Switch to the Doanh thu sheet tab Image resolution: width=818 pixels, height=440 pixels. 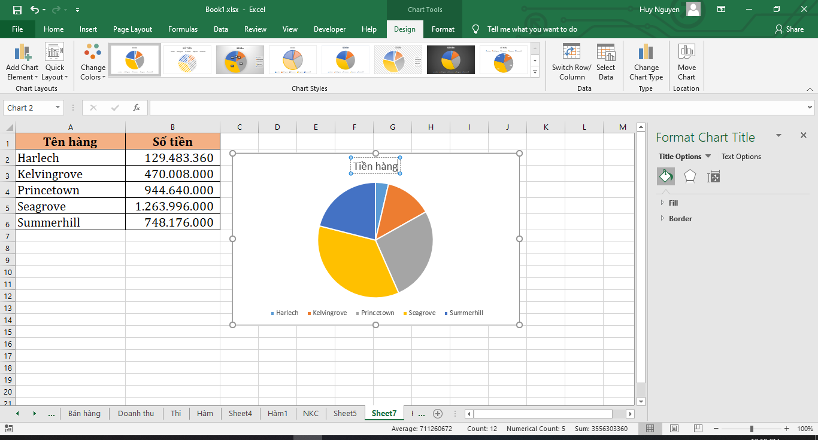(x=136, y=413)
